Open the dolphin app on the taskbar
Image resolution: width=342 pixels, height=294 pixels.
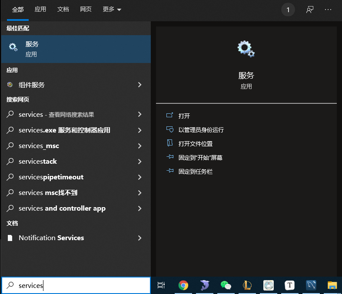tap(205, 285)
